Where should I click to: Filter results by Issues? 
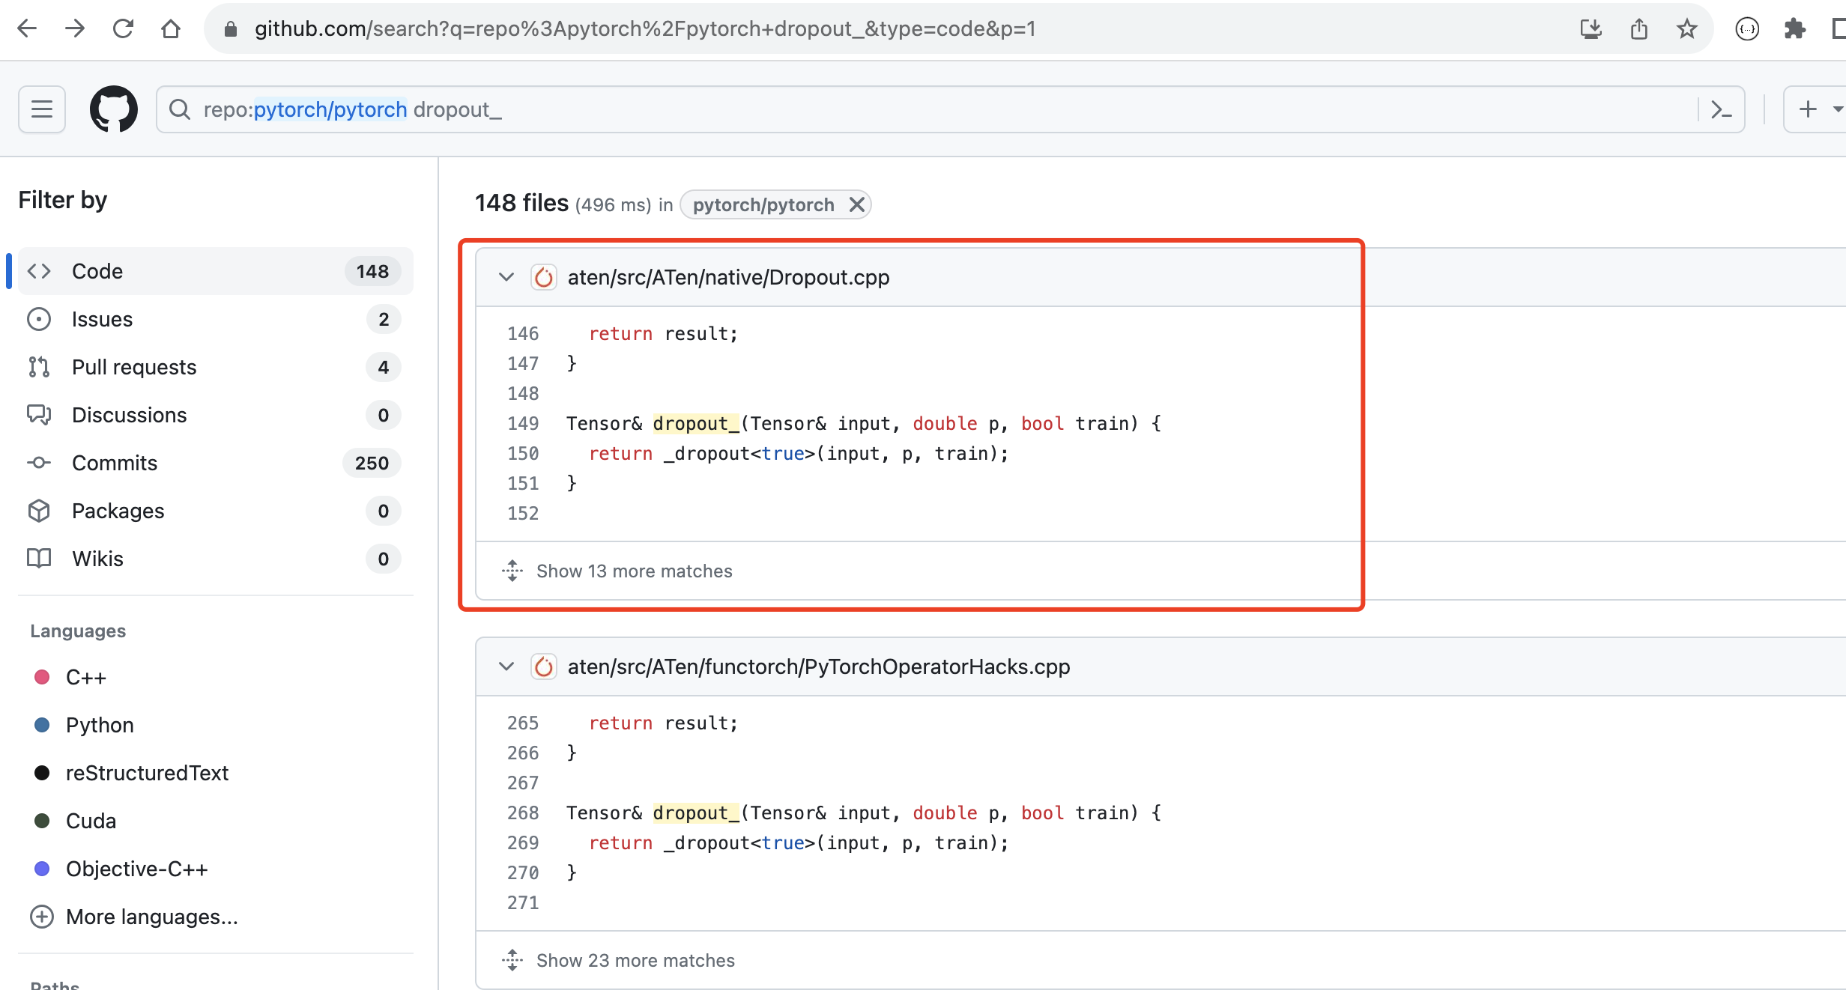click(x=216, y=319)
